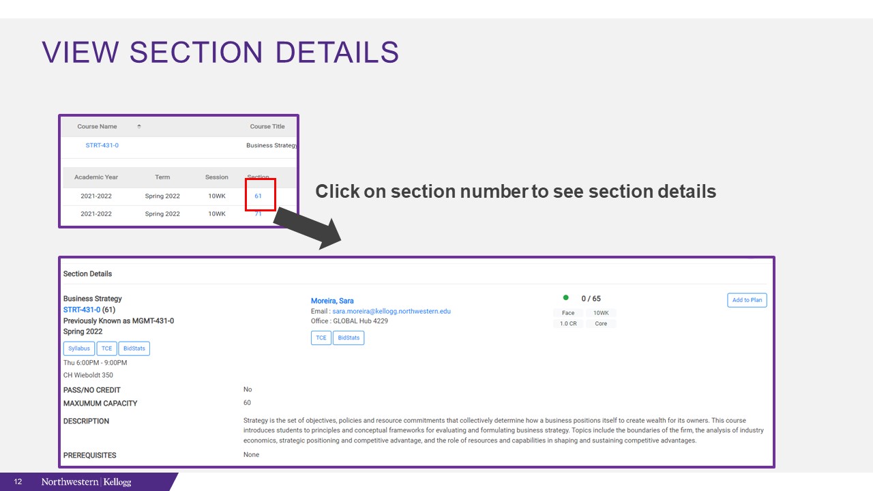Viewport: 873px width, 491px height.
Task: Click the TCE button under instructor office
Action: [x=321, y=338]
